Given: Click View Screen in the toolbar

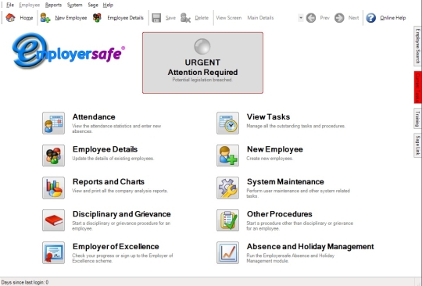Looking at the screenshot, I should (x=229, y=18).
